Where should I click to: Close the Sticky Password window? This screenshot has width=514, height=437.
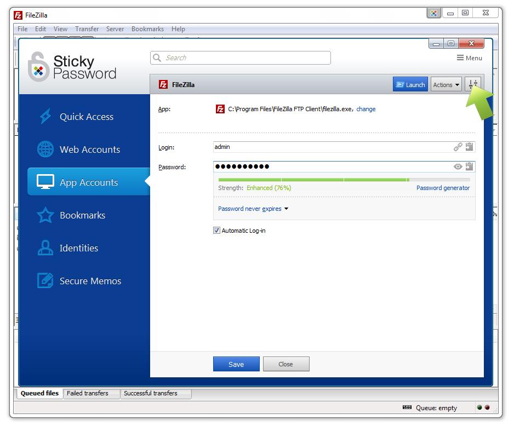[x=471, y=44]
